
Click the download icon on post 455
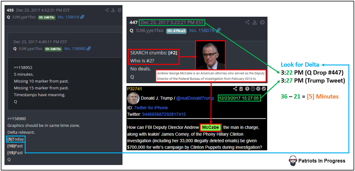(x=113, y=10)
